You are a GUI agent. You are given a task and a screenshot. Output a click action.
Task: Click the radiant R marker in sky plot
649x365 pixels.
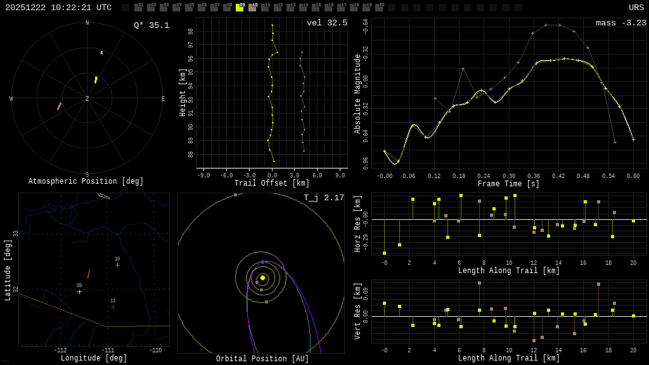tap(102, 53)
